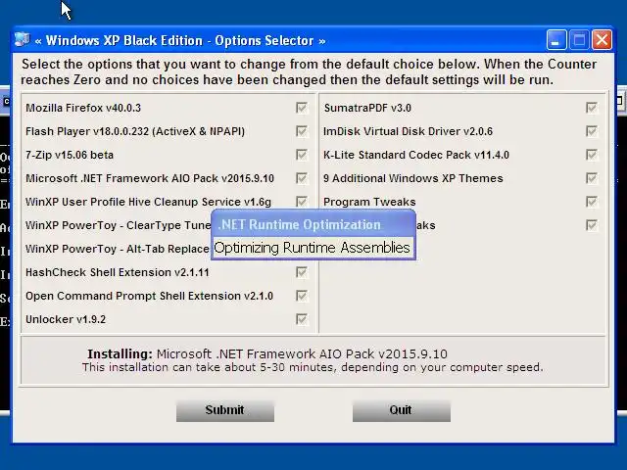Click the Program Tweaks label
Screen dimensions: 627x470
click(369, 202)
